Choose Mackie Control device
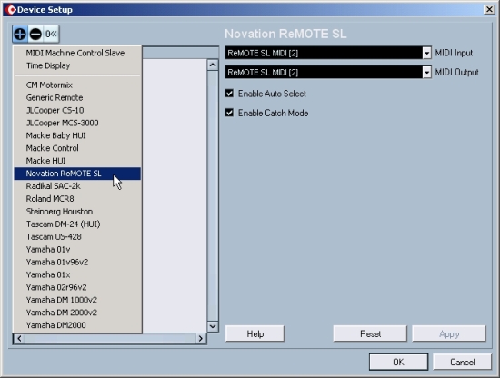The image size is (500, 378). point(77,148)
